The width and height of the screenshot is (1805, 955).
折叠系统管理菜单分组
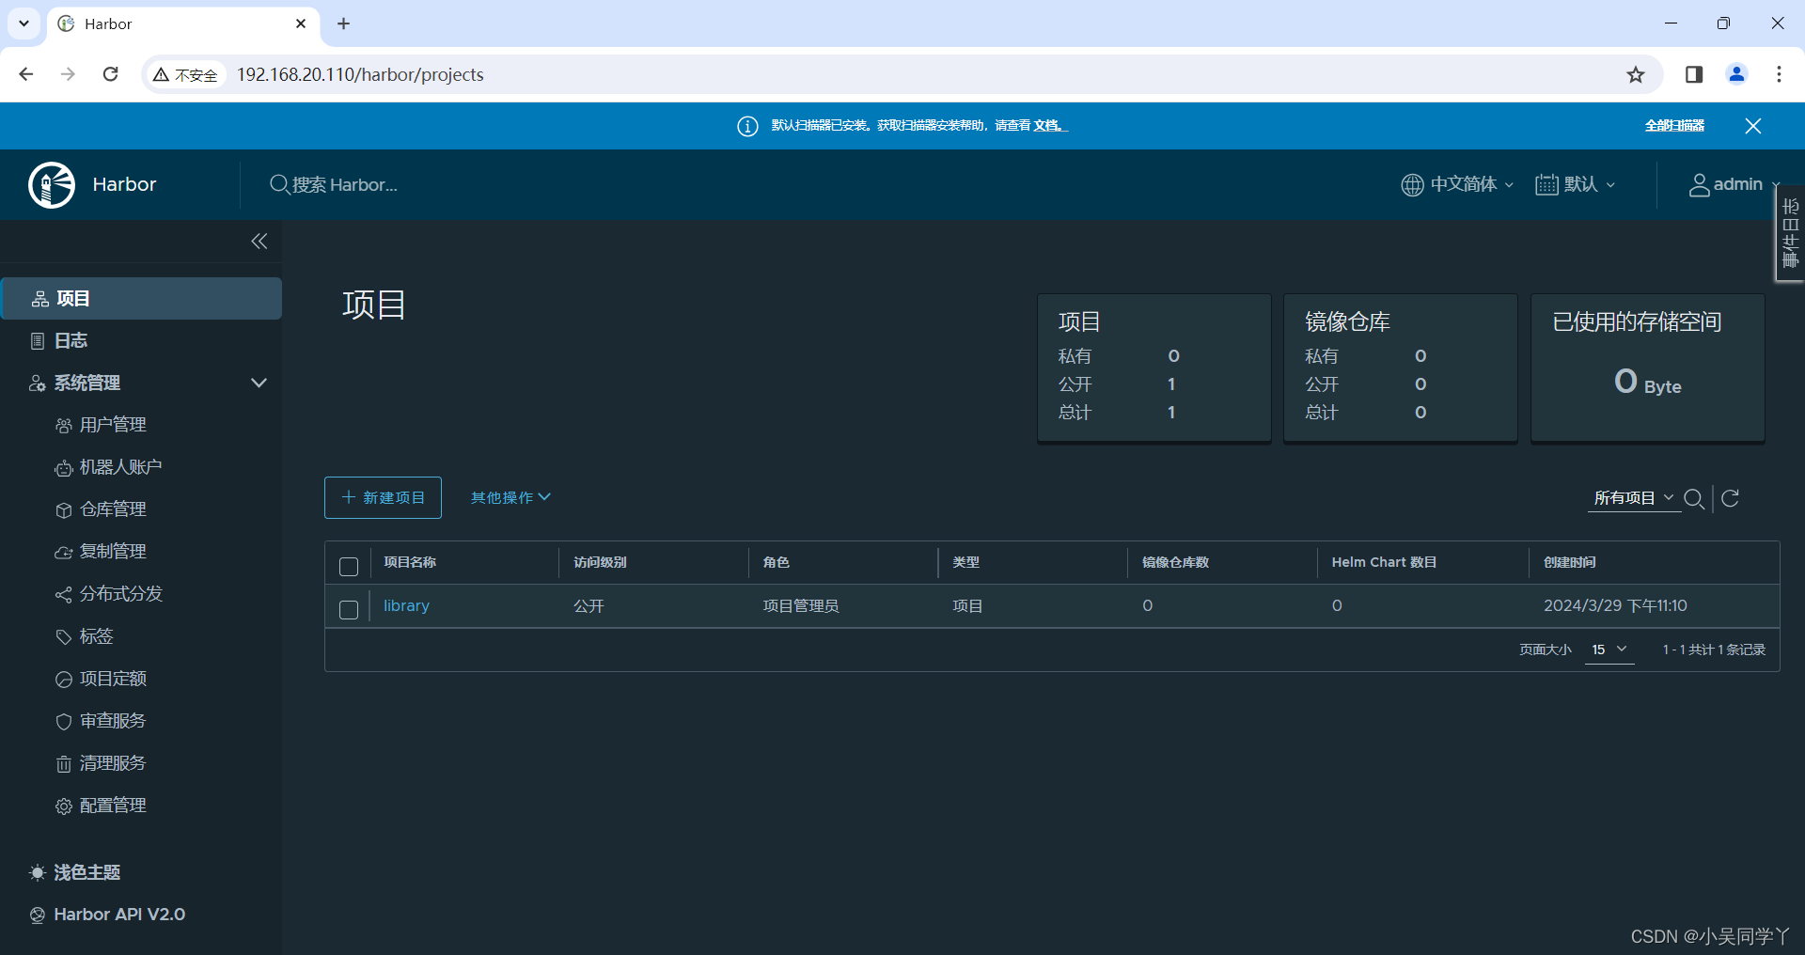tap(259, 383)
